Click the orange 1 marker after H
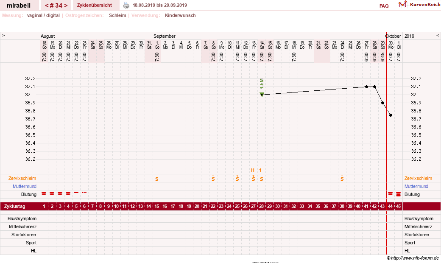The height and width of the screenshot is (263, 441). coord(260,170)
